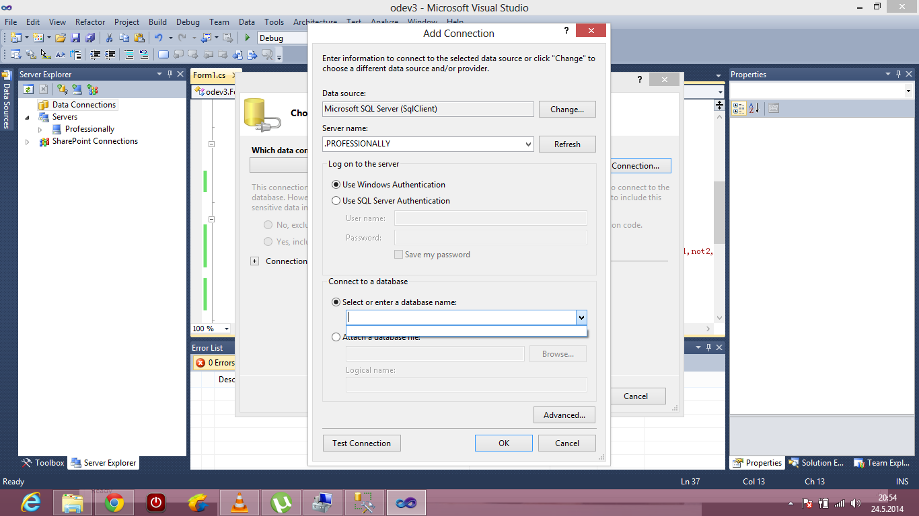Click the Add SharePoint Connection icon
This screenshot has height=516, width=919.
click(x=92, y=89)
